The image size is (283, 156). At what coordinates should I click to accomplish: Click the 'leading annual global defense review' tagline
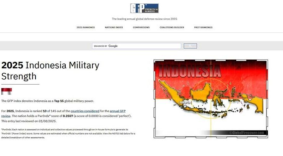[x=144, y=19]
